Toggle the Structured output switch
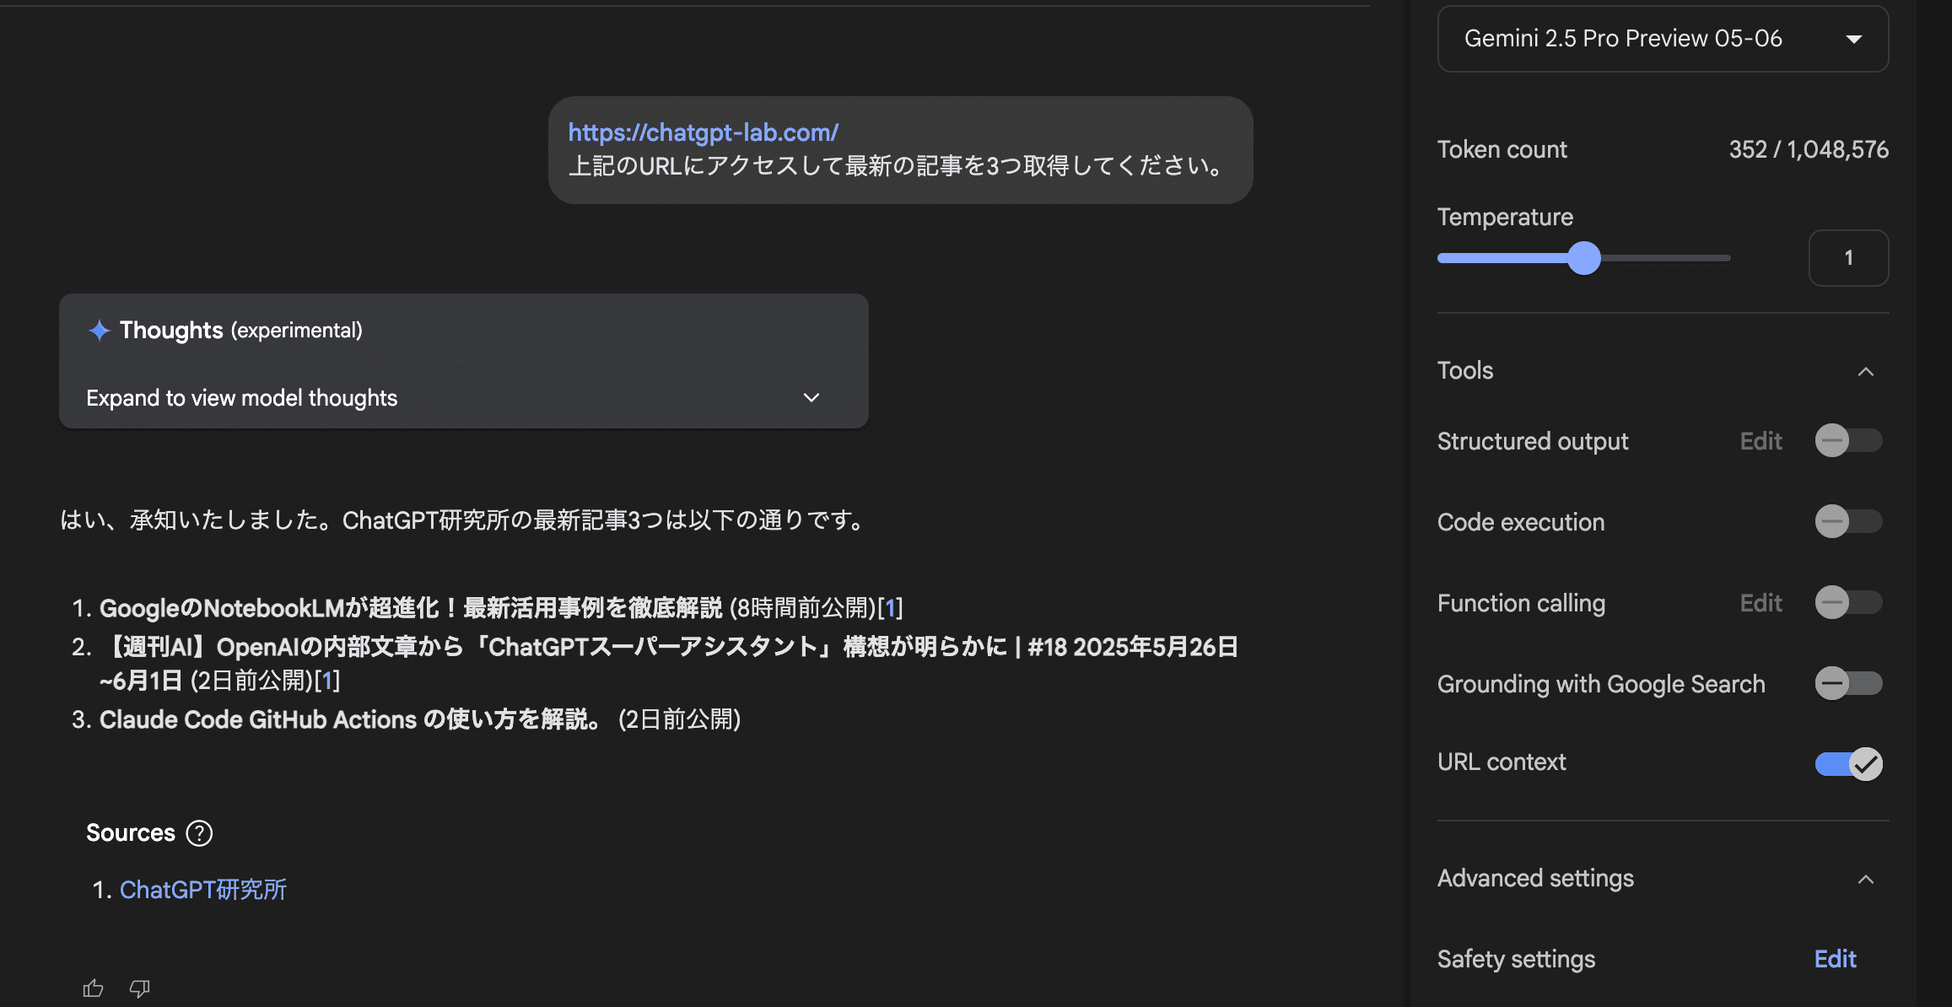 (x=1847, y=441)
